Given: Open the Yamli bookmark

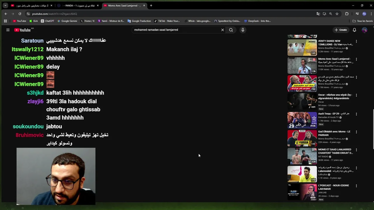Looking at the screenshot, I should point(111,21).
